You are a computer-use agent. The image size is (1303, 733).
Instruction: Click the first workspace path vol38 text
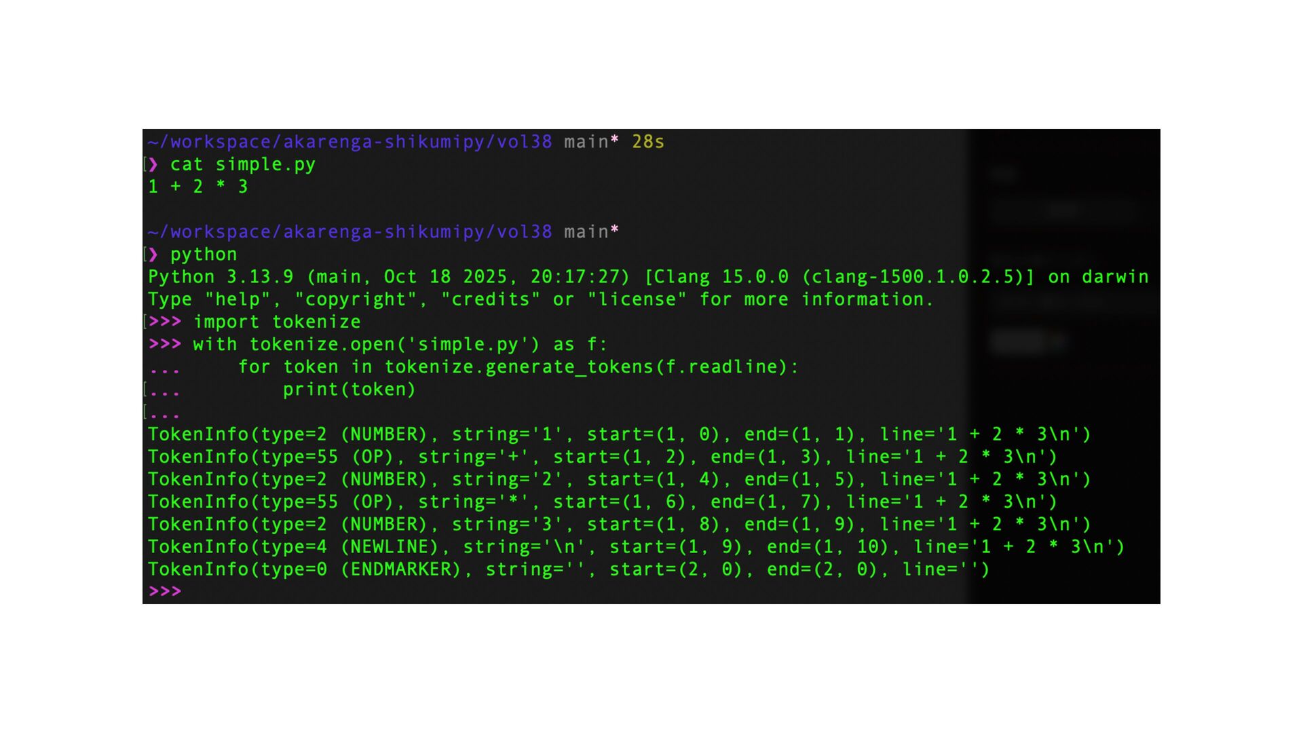coord(525,142)
